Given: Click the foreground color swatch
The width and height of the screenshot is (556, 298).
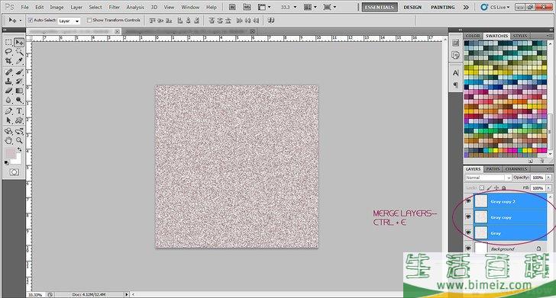Looking at the screenshot, I should pyautogui.click(x=11, y=154).
